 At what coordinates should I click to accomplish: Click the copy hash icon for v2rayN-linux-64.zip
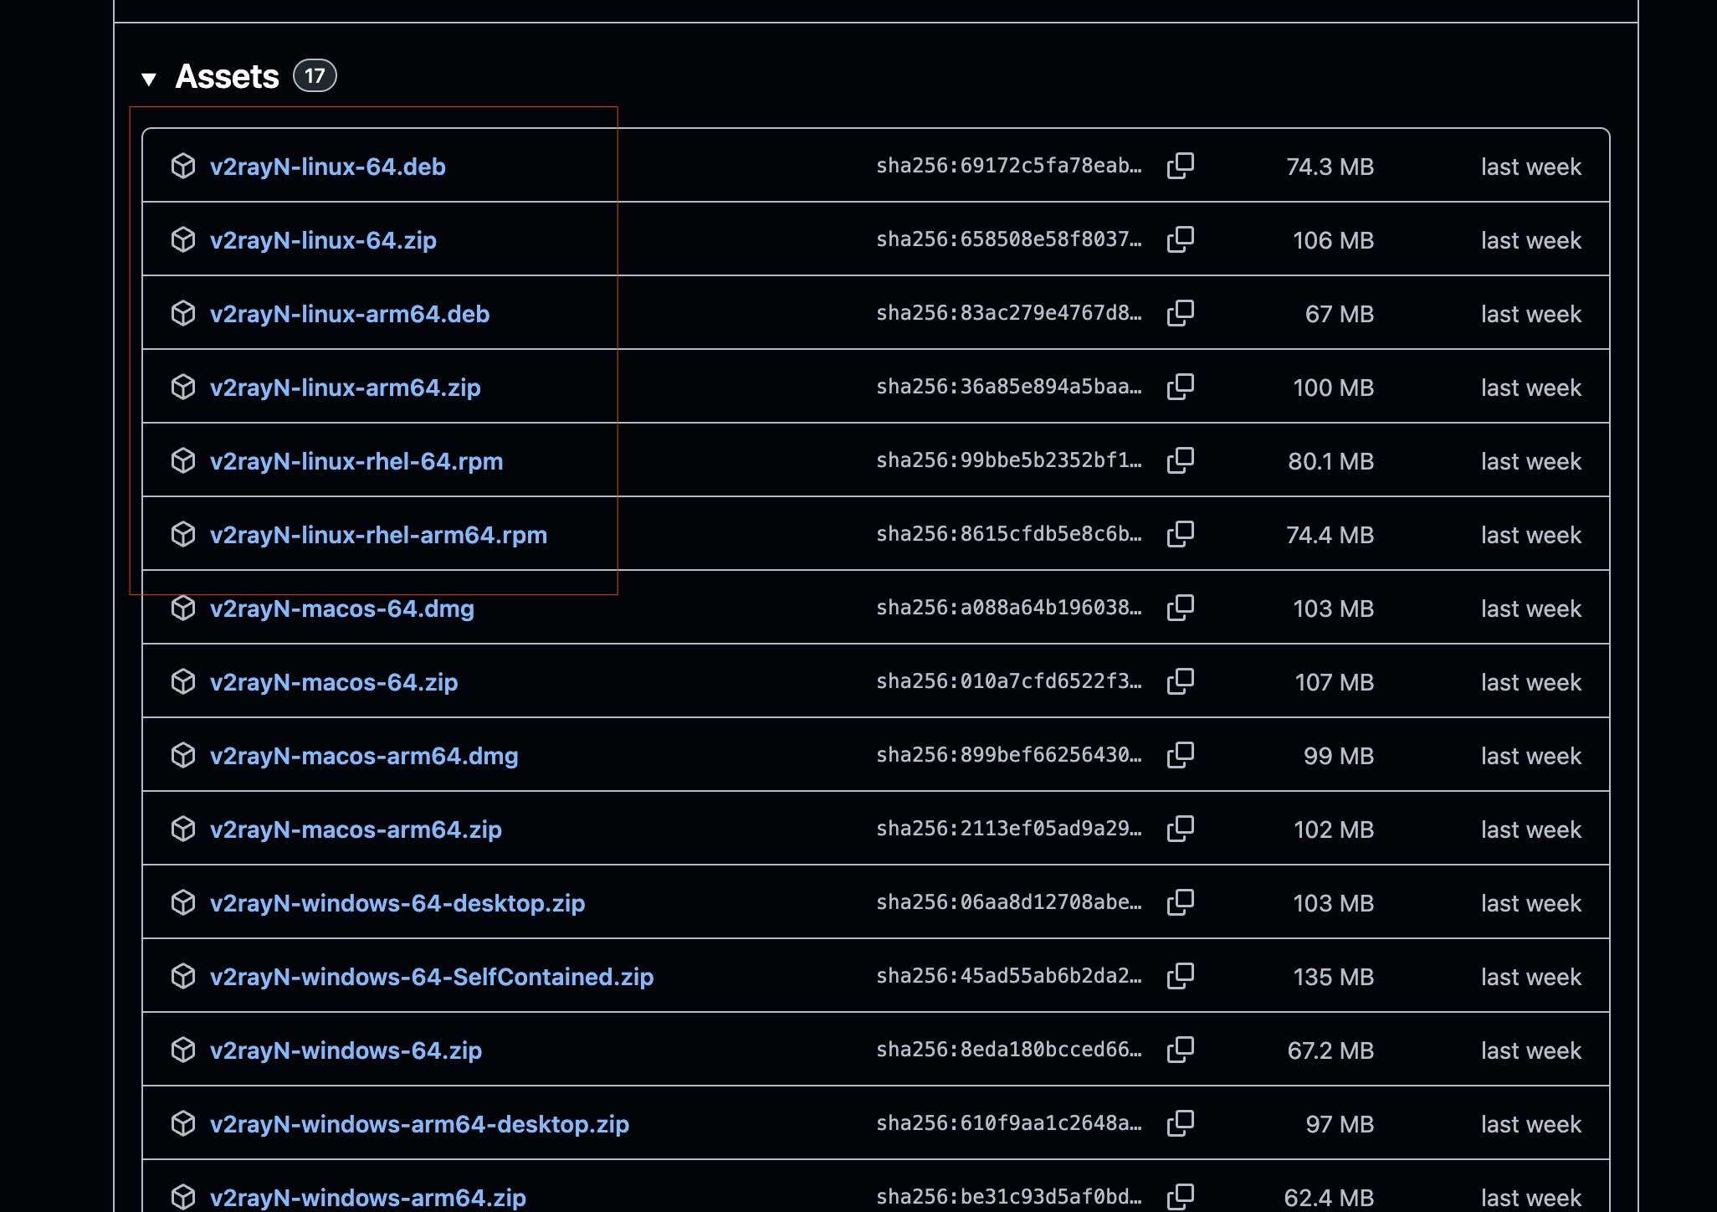tap(1181, 239)
